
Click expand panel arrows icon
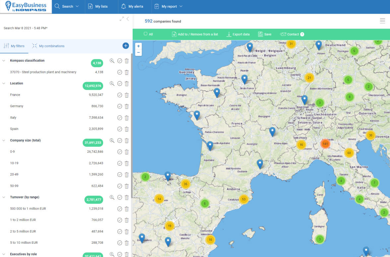pos(122,19)
